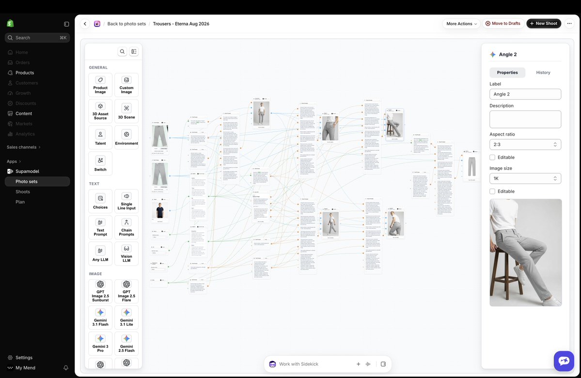The height and width of the screenshot is (378, 581).
Task: Select Gemini 3 Pro model
Action: tap(100, 344)
